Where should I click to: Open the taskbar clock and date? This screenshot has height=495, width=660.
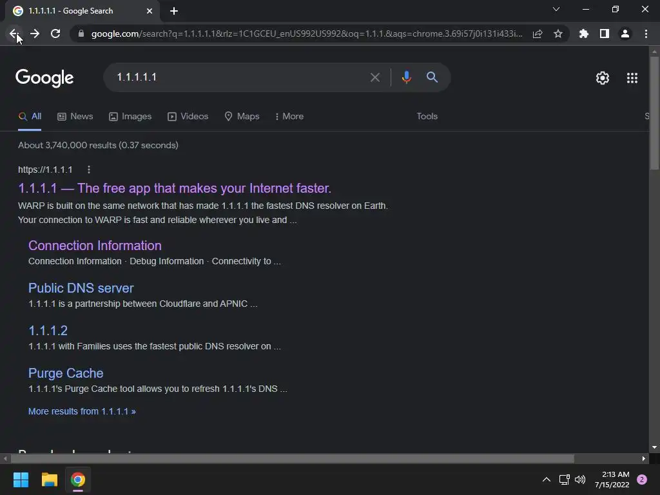(612, 480)
